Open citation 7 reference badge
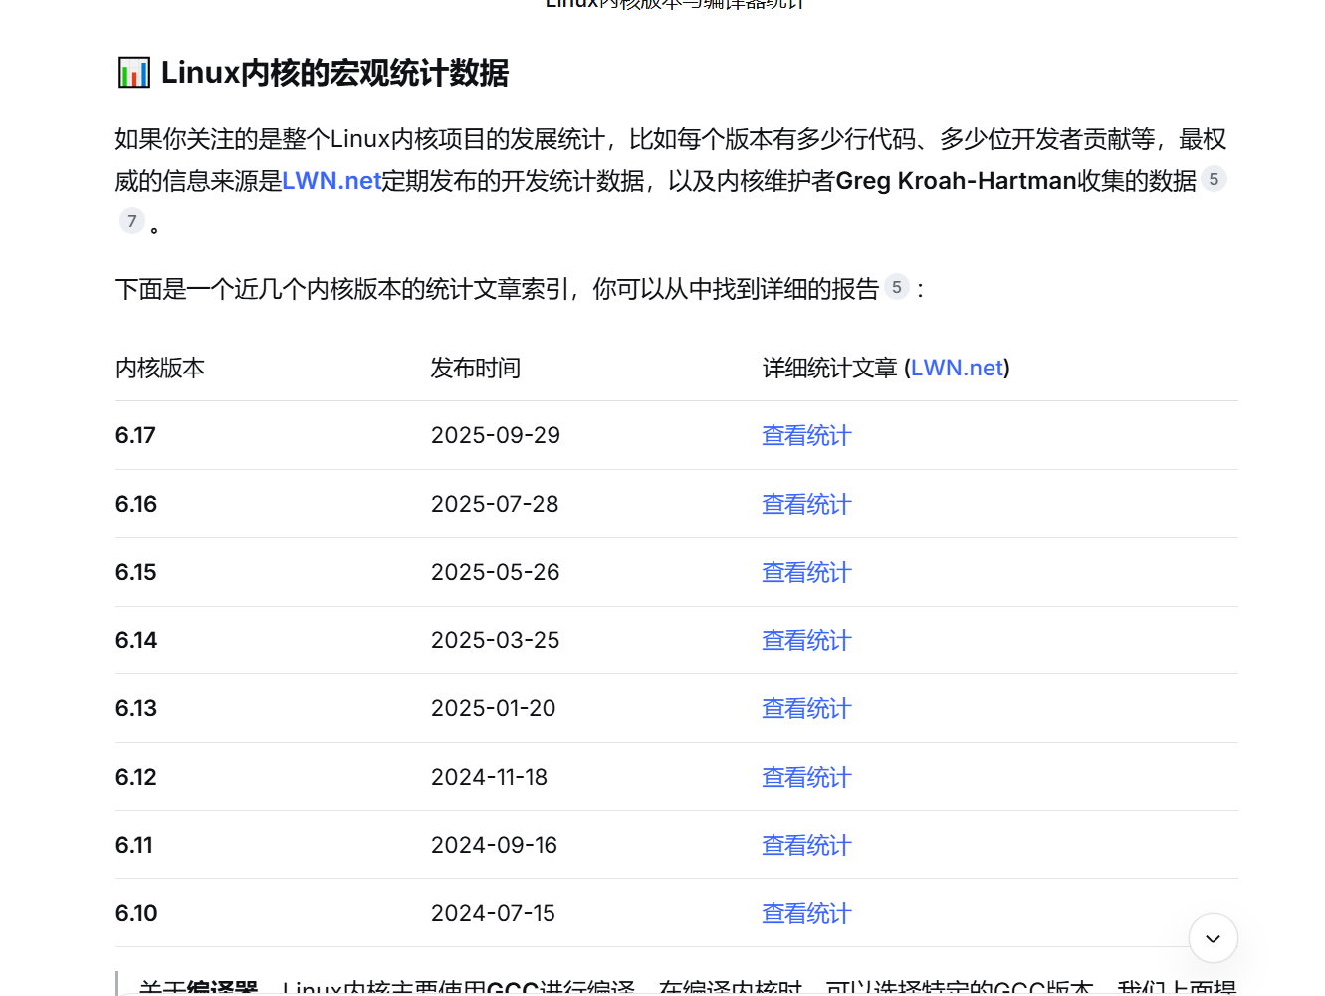This screenshot has width=1325, height=996. pyautogui.click(x=132, y=221)
